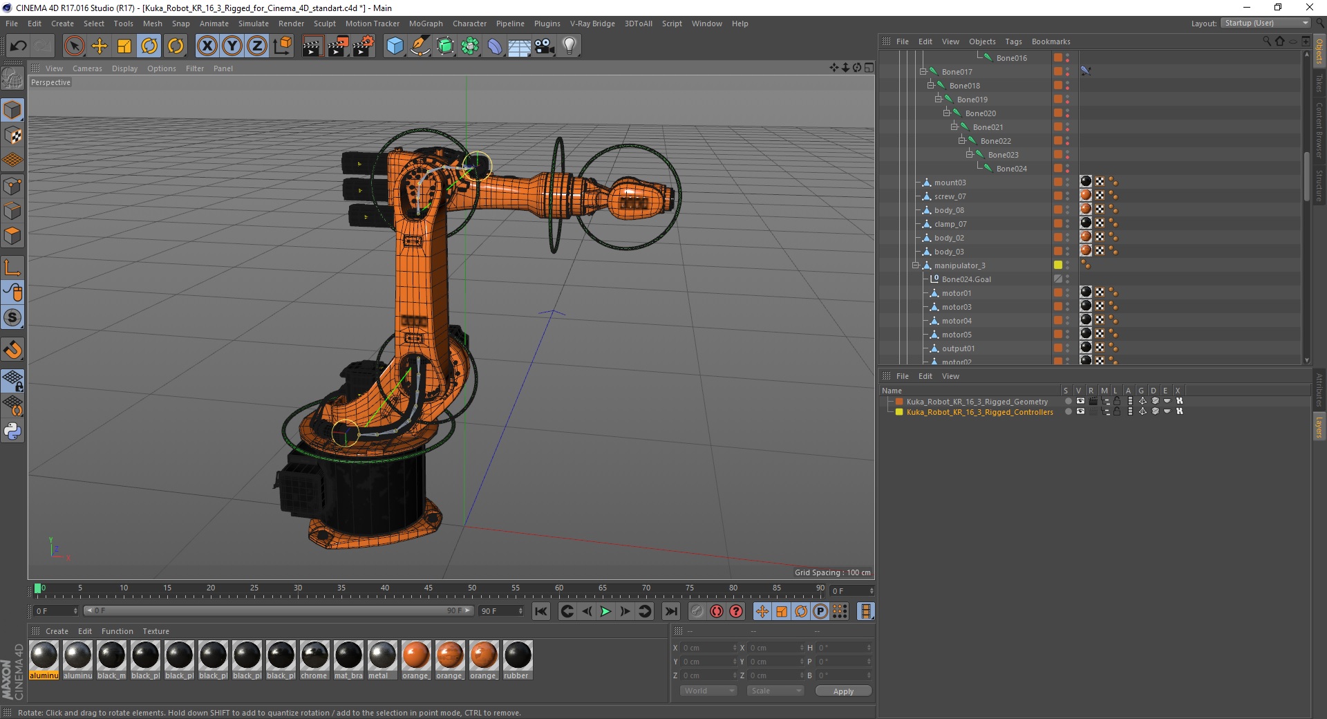Collapse the Bone018 tree node

(x=930, y=85)
